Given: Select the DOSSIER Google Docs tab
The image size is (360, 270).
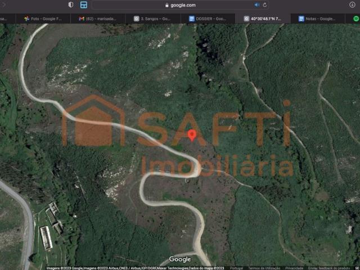Looking at the screenshot, I should [207, 19].
